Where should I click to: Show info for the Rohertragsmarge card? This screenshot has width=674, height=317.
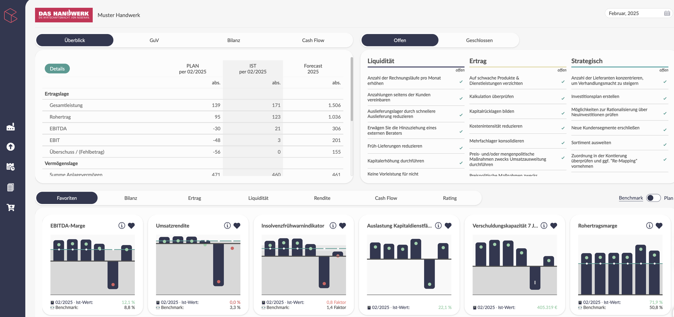click(649, 226)
